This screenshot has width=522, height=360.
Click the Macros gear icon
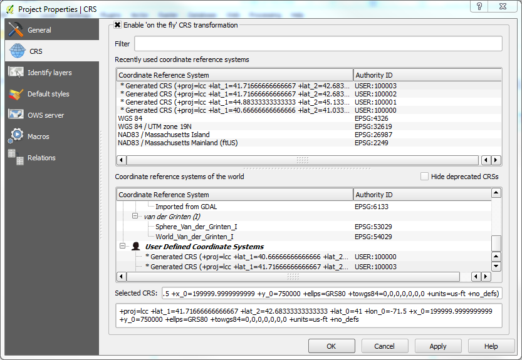click(x=16, y=136)
